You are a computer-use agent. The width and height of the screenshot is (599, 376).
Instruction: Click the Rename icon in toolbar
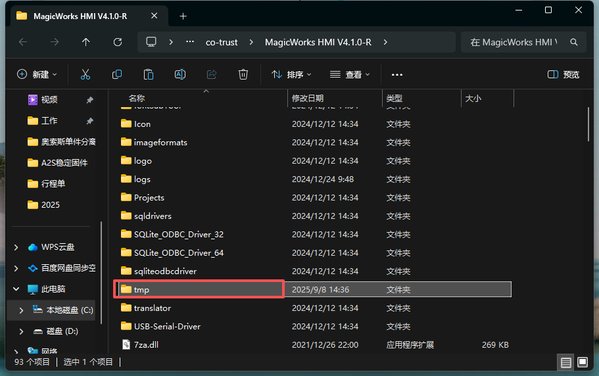click(180, 74)
